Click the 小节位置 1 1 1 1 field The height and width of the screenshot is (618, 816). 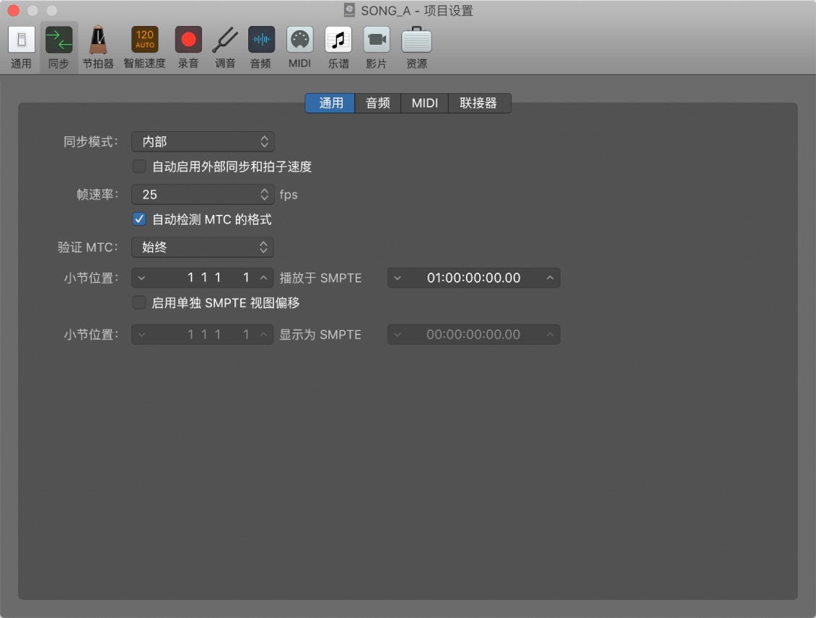pyautogui.click(x=202, y=278)
